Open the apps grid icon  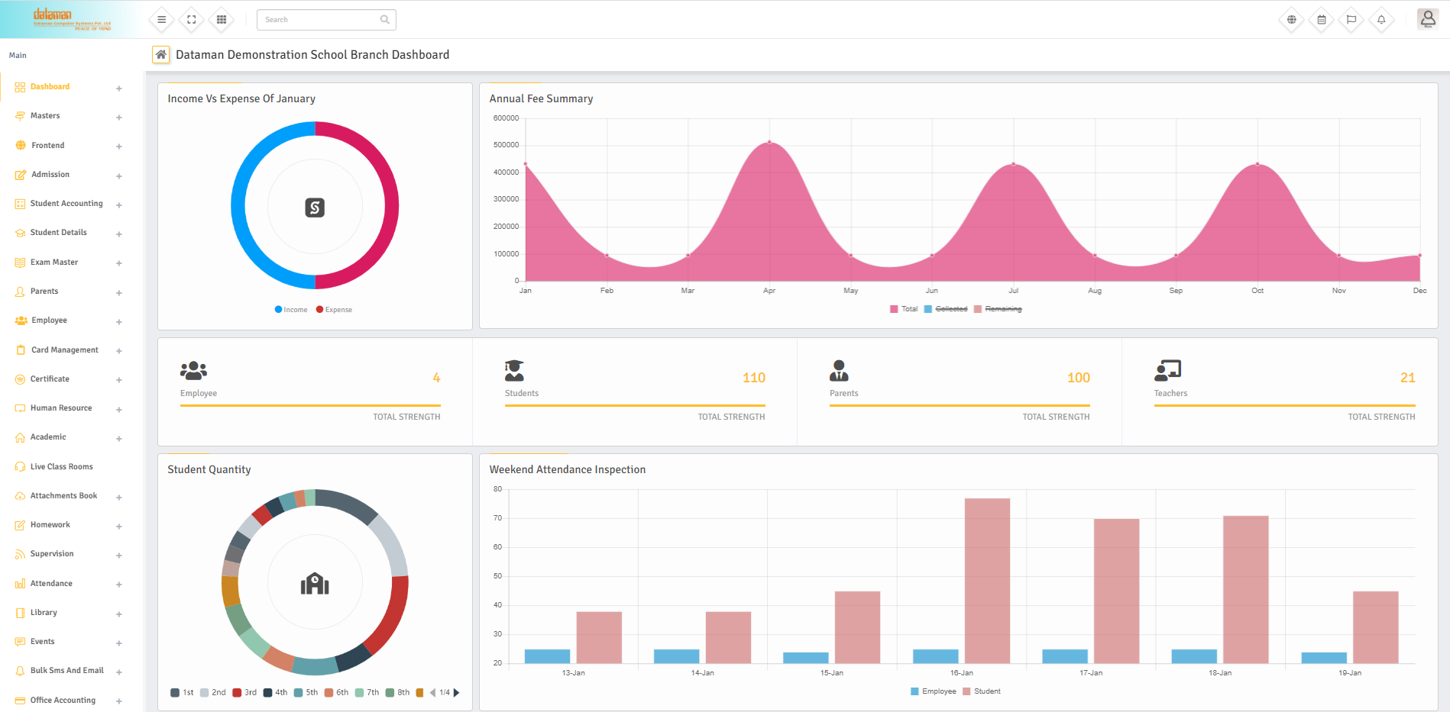click(222, 20)
